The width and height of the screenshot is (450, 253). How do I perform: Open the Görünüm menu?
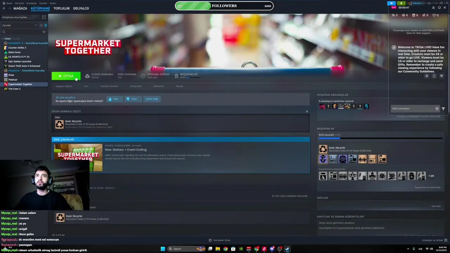point(19,3)
